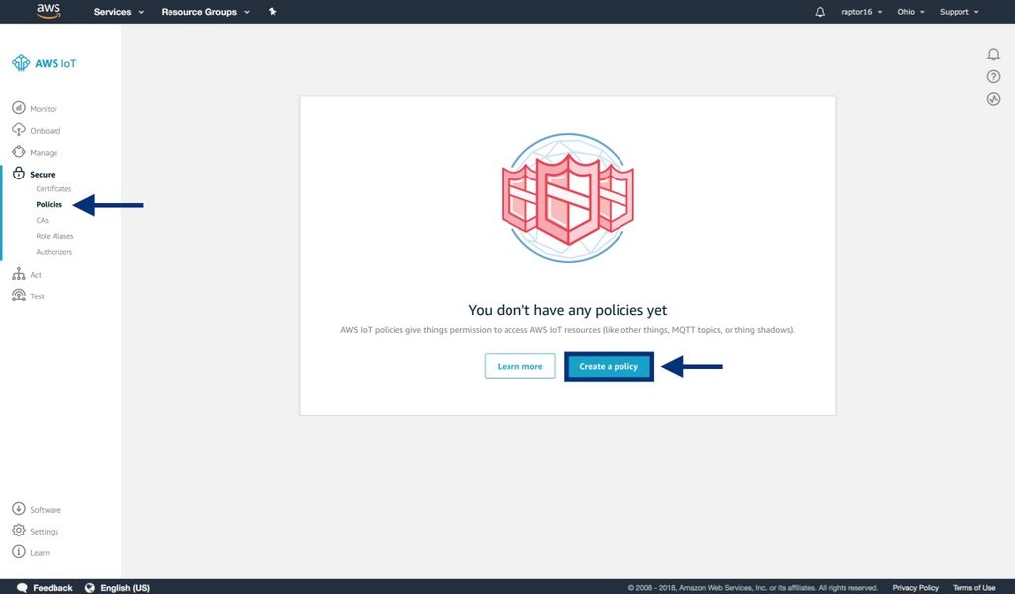Open the raptor16 account dropdown

[861, 12]
